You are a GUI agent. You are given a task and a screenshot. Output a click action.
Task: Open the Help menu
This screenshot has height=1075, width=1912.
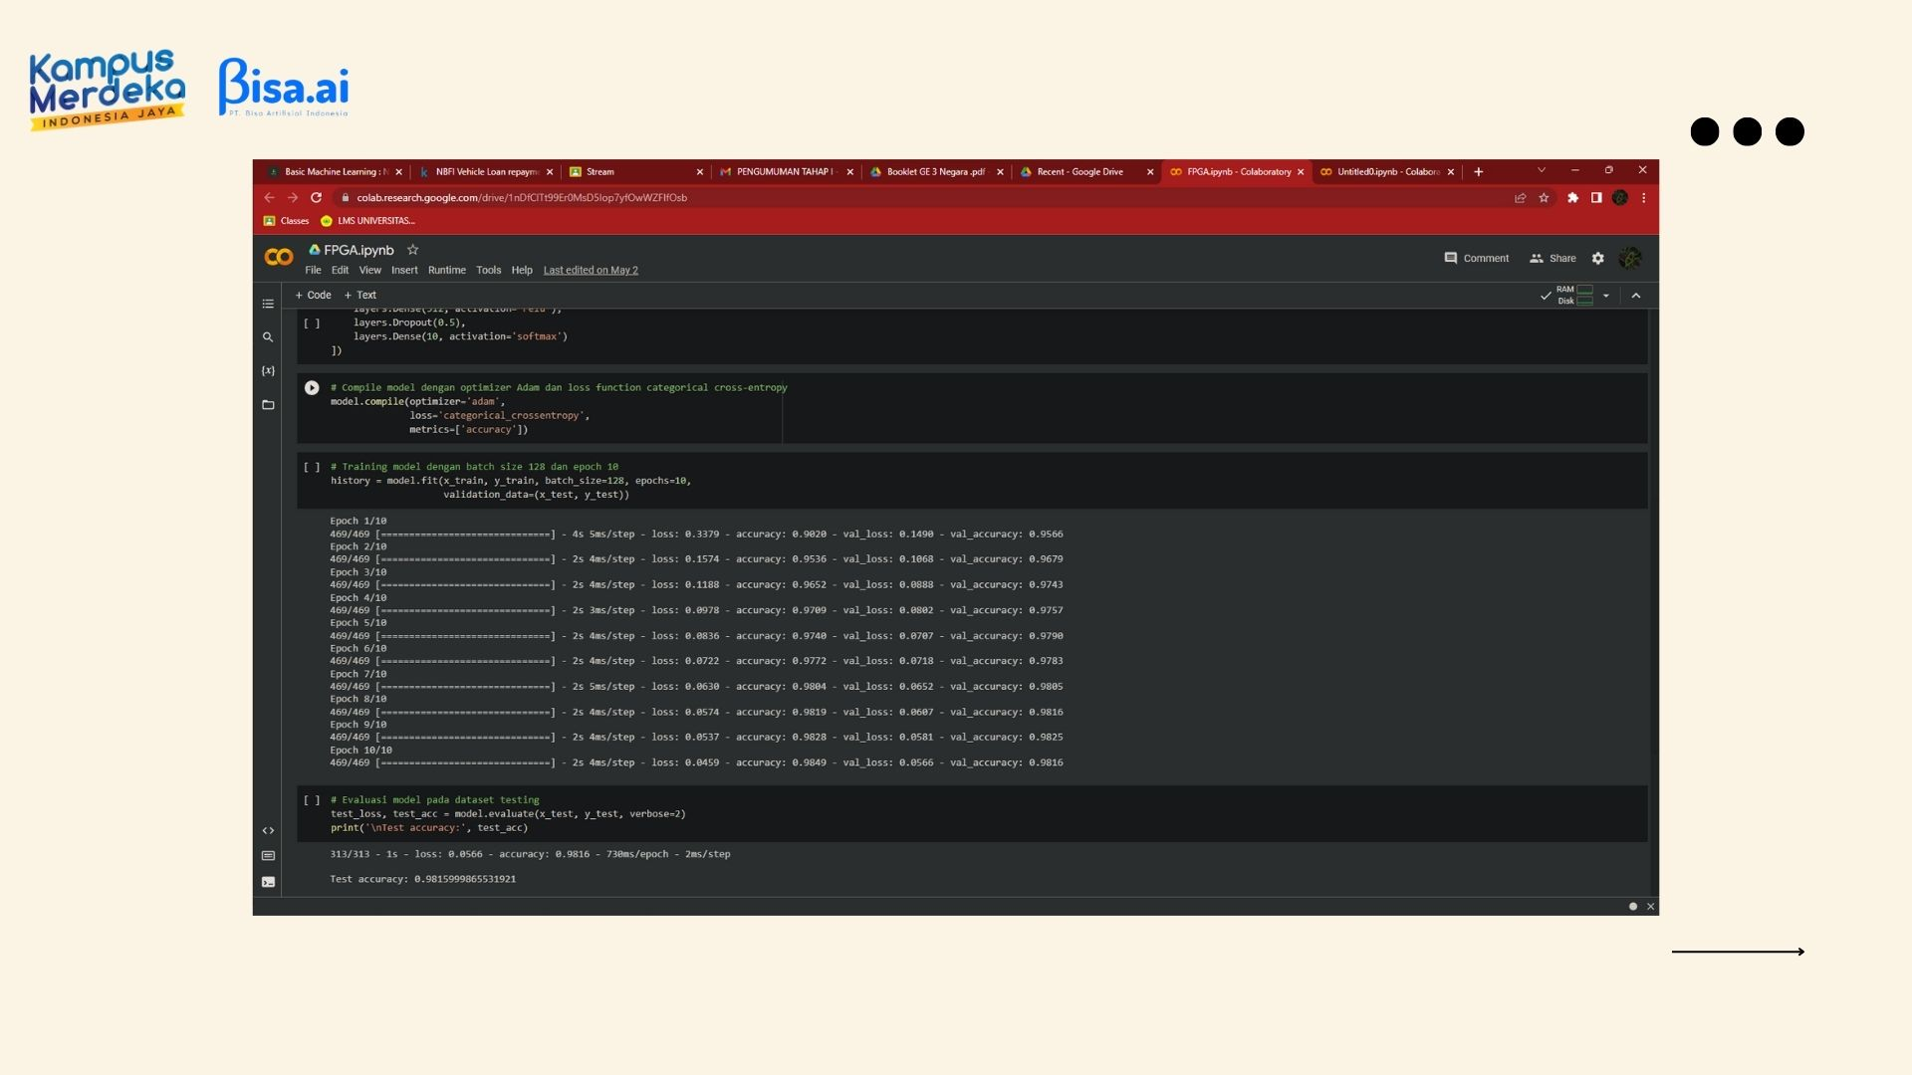point(522,271)
